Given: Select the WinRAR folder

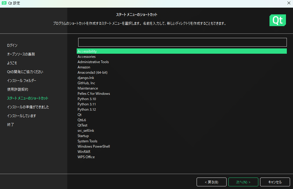Looking at the screenshot, I should pyautogui.click(x=182, y=152).
